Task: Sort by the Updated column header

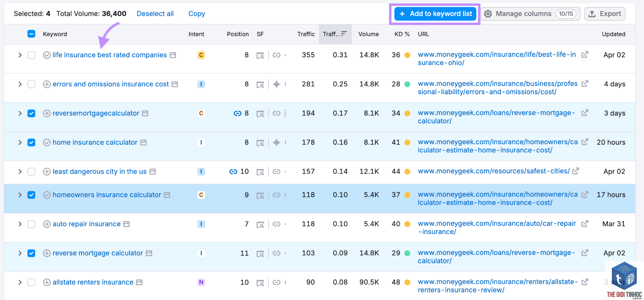Action: [613, 34]
